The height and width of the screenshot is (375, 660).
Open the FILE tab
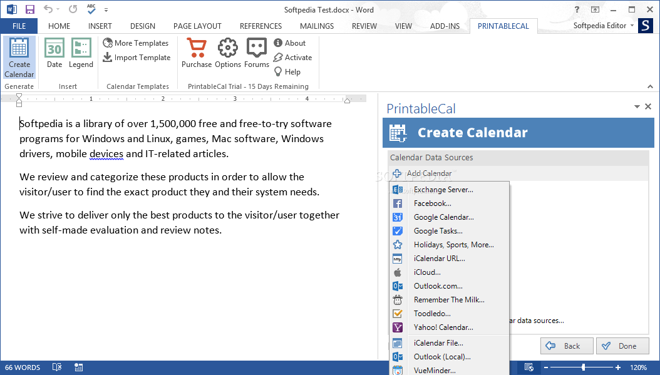(19, 26)
